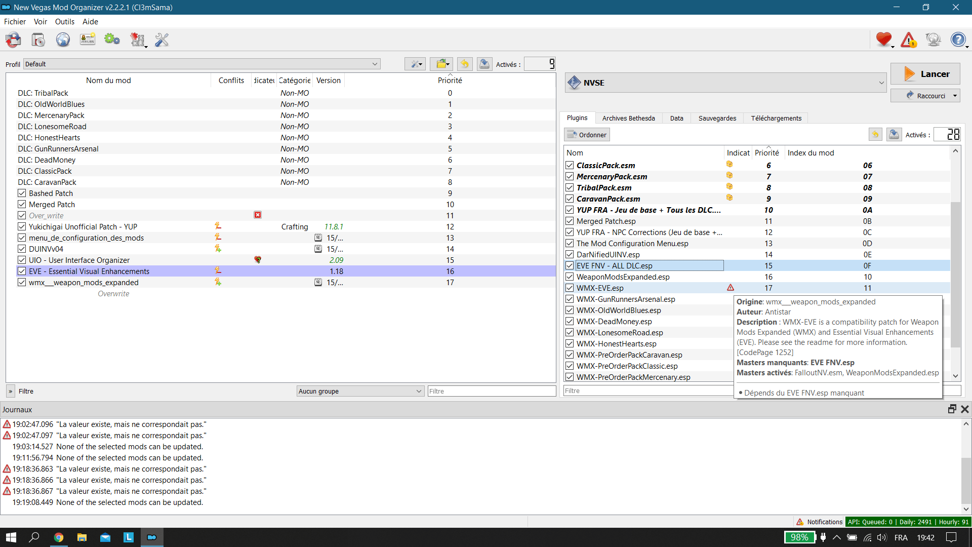Open the problems warning triangle icon

(909, 40)
